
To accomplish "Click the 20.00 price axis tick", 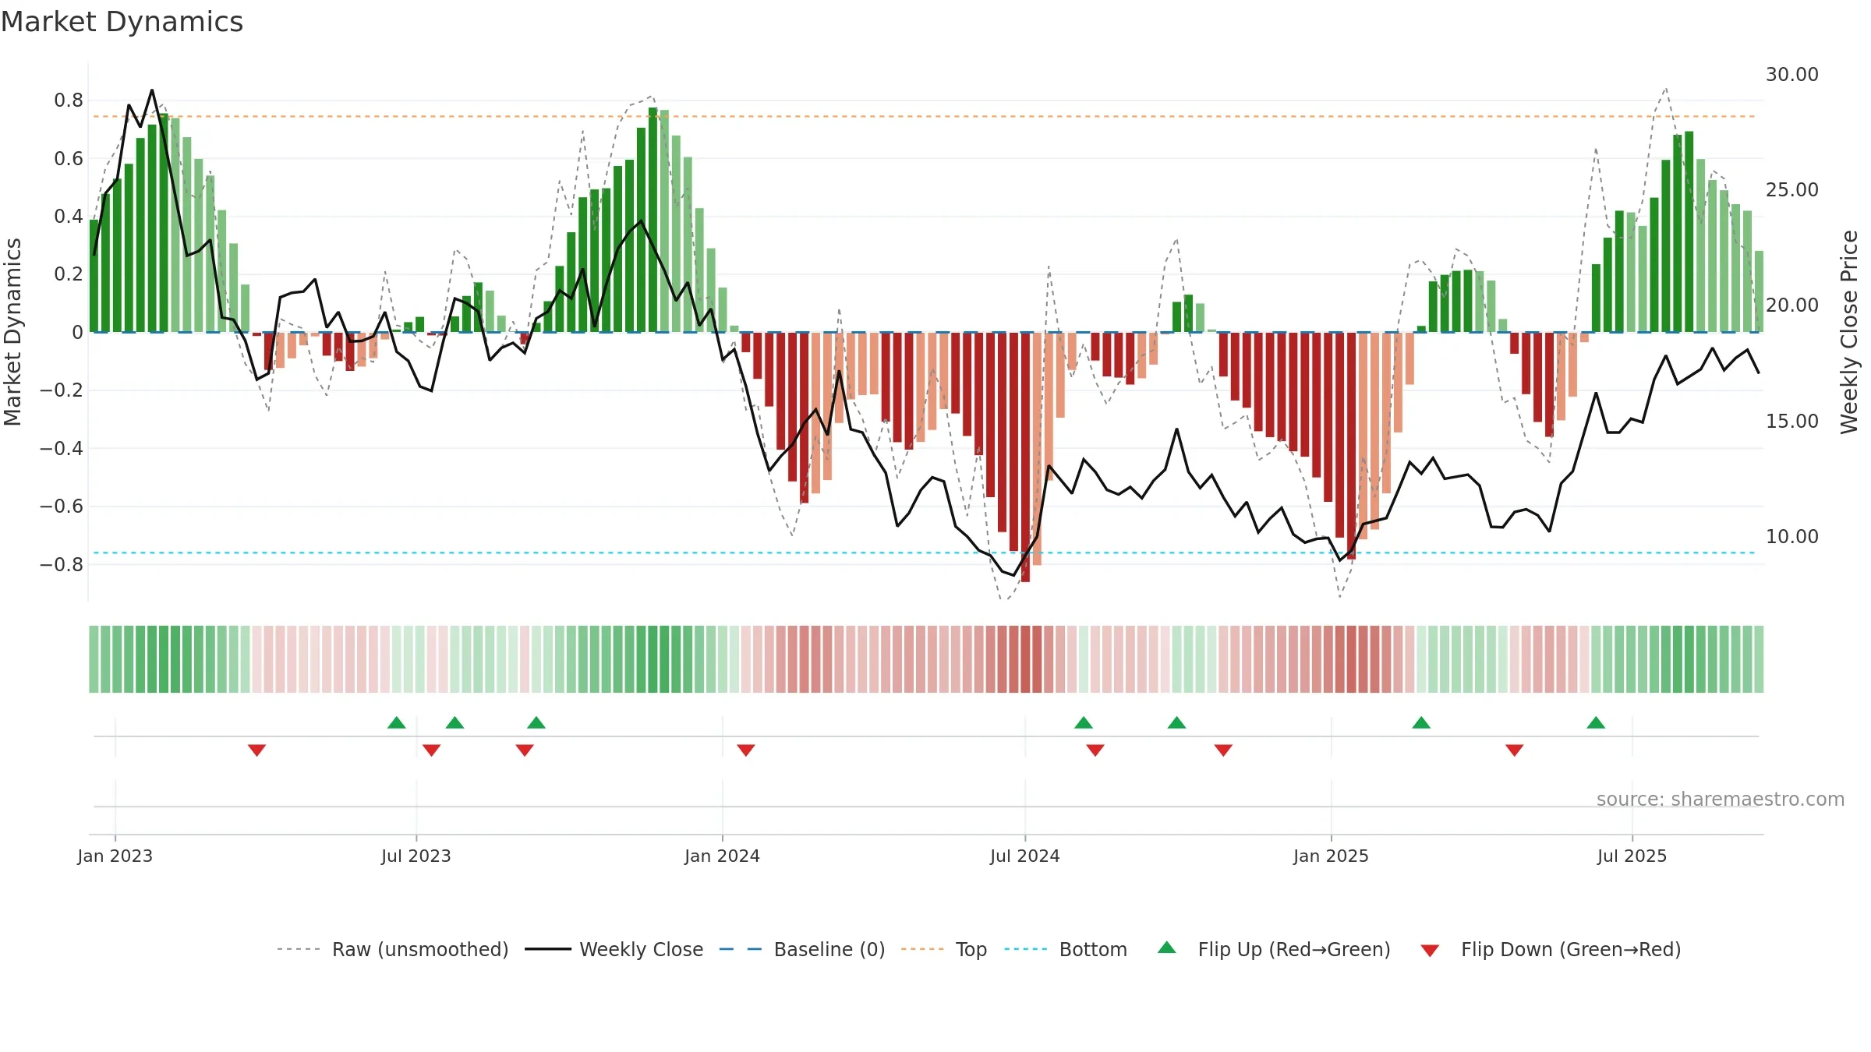I will pyautogui.click(x=1792, y=305).
